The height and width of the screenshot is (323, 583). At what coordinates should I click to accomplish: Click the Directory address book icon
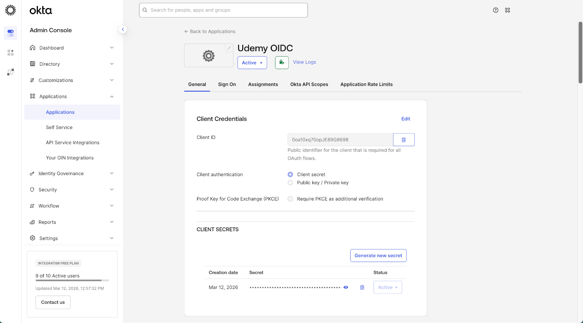[32, 64]
